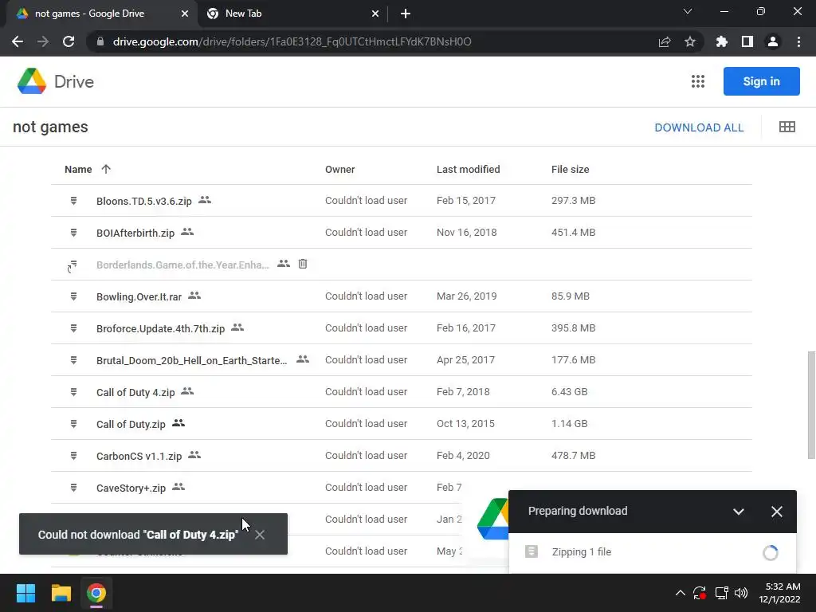Click the Google Drive logo
This screenshot has height=612, width=816.
[x=55, y=82]
